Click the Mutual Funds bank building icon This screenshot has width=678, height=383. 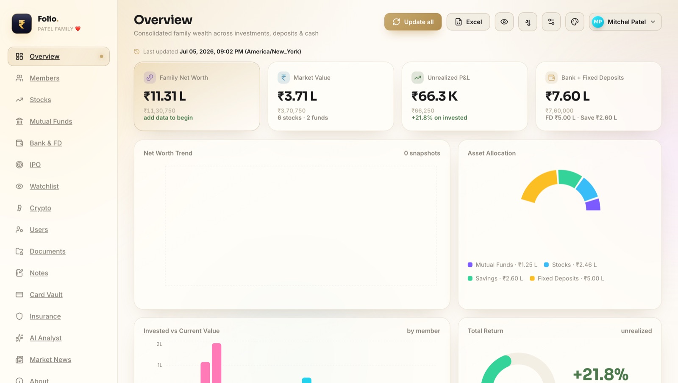19,121
